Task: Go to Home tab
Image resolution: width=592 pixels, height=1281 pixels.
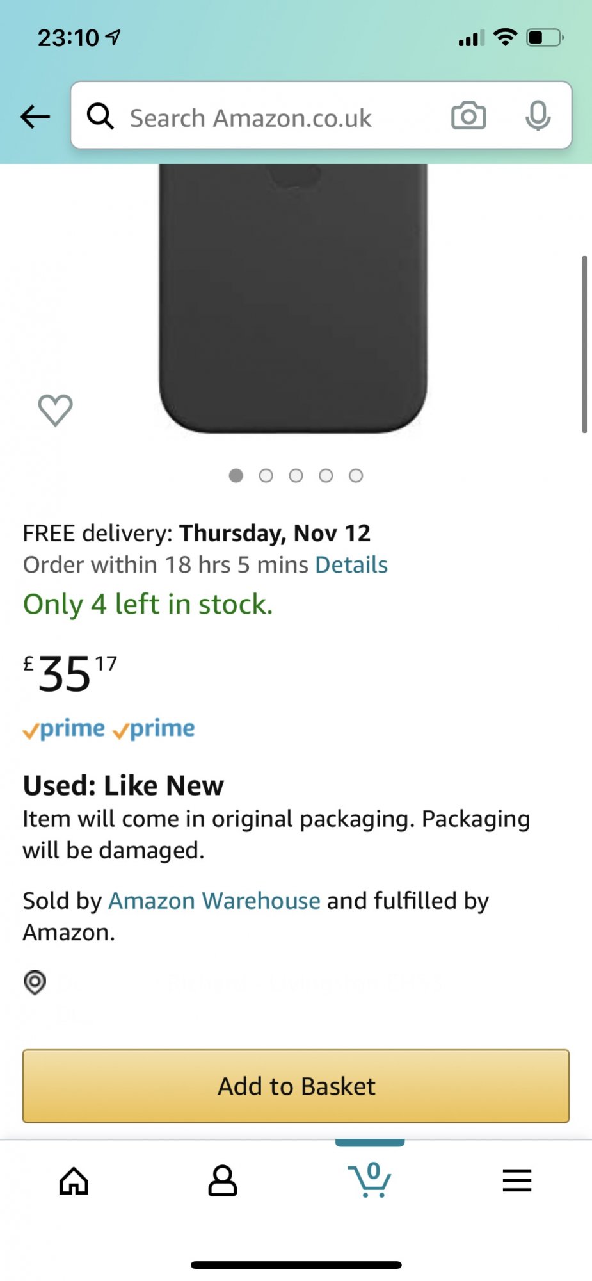Action: click(x=74, y=1180)
